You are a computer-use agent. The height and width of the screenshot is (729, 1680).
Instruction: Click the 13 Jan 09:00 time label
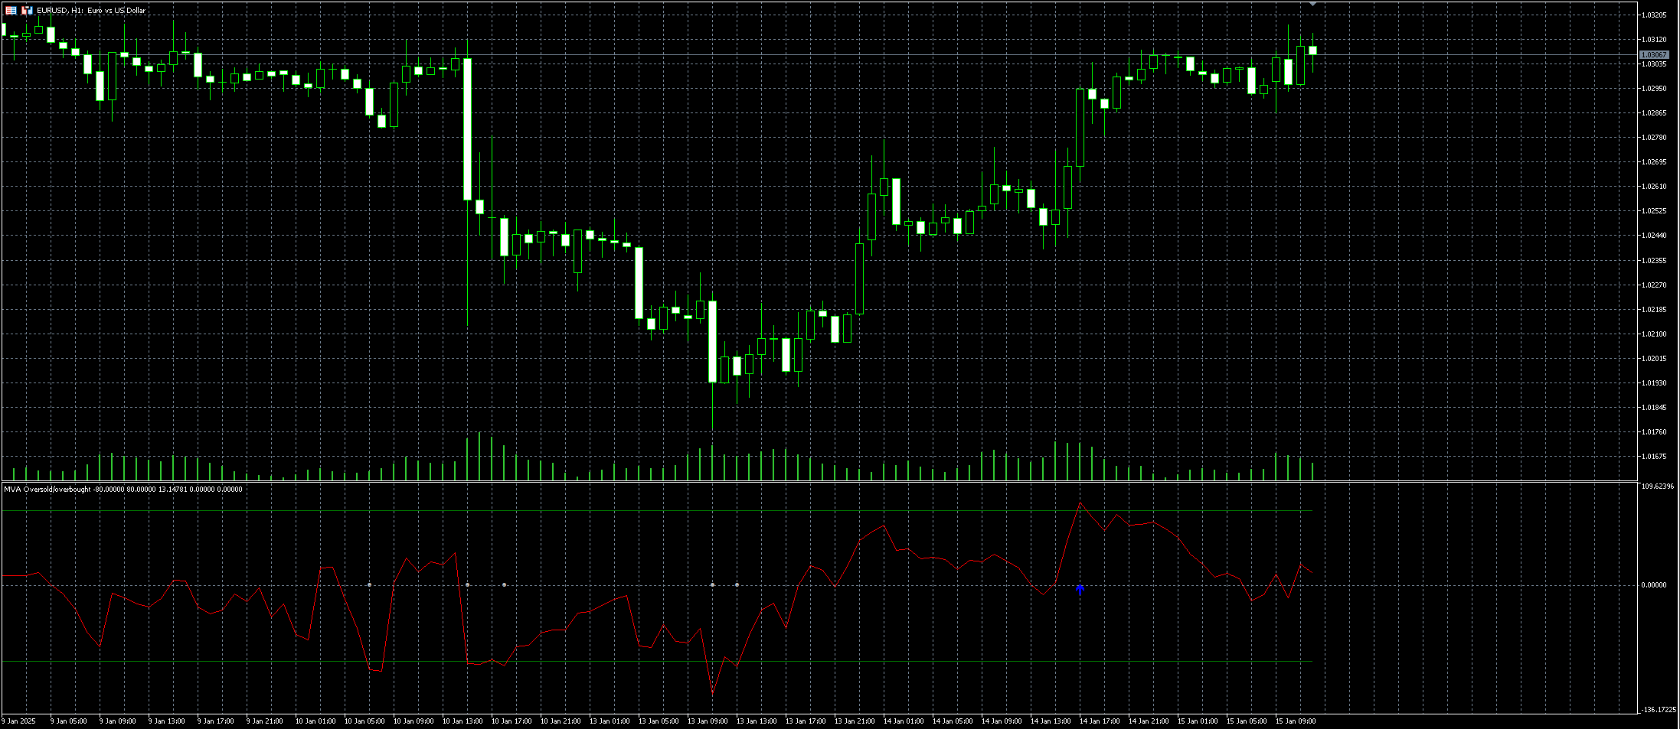[708, 721]
